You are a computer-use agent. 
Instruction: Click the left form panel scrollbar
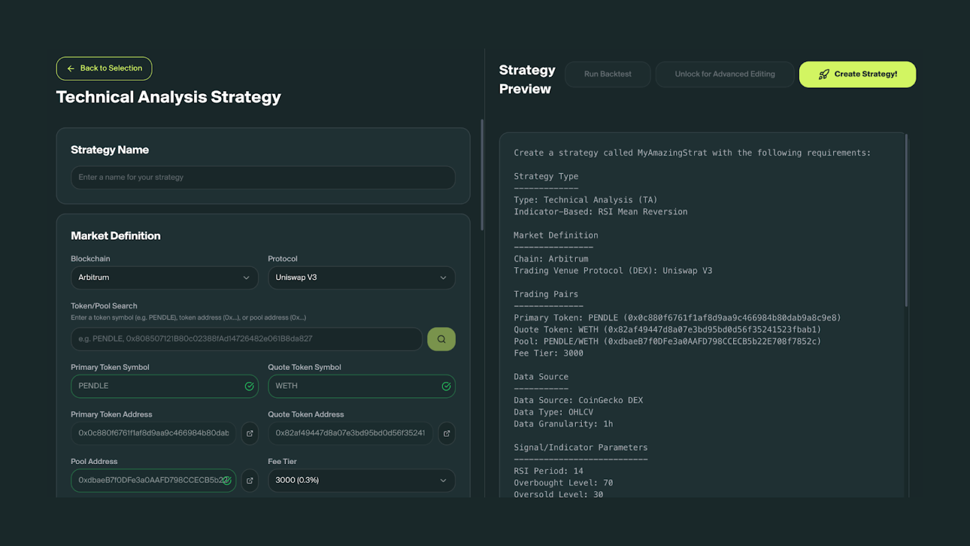point(482,175)
